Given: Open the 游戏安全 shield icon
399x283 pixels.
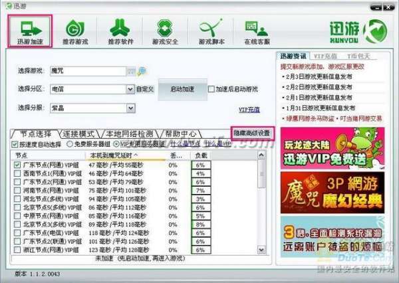Looking at the screenshot, I should (165, 32).
